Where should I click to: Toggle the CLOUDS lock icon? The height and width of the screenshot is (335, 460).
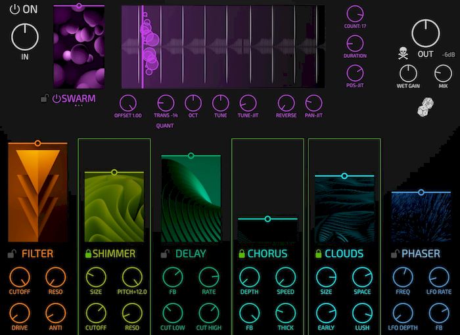coord(319,254)
